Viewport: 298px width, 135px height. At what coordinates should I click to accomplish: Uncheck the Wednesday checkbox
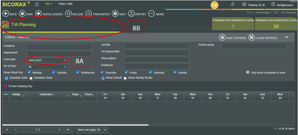(x=78, y=72)
